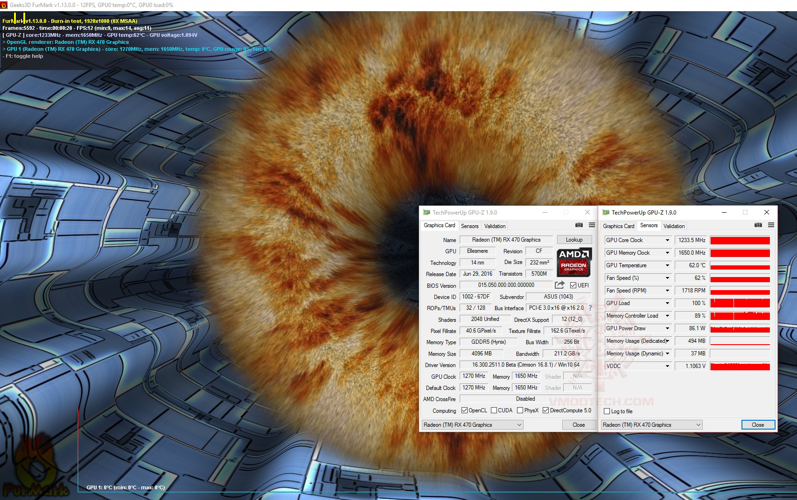Take screenshot with camera icon in sensors window
Screen dimensions: 797x500
[758, 225]
